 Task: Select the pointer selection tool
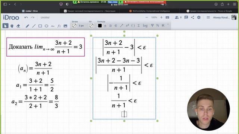pos(5,26)
